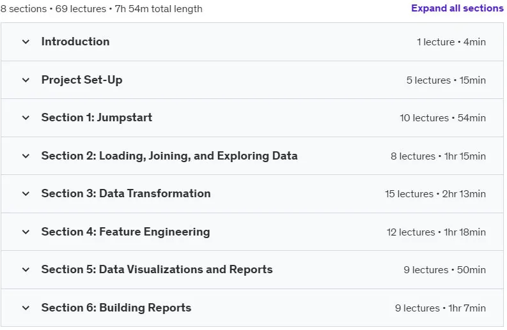
Task: Open Section 4: Feature Engineering title
Action: 126,232
